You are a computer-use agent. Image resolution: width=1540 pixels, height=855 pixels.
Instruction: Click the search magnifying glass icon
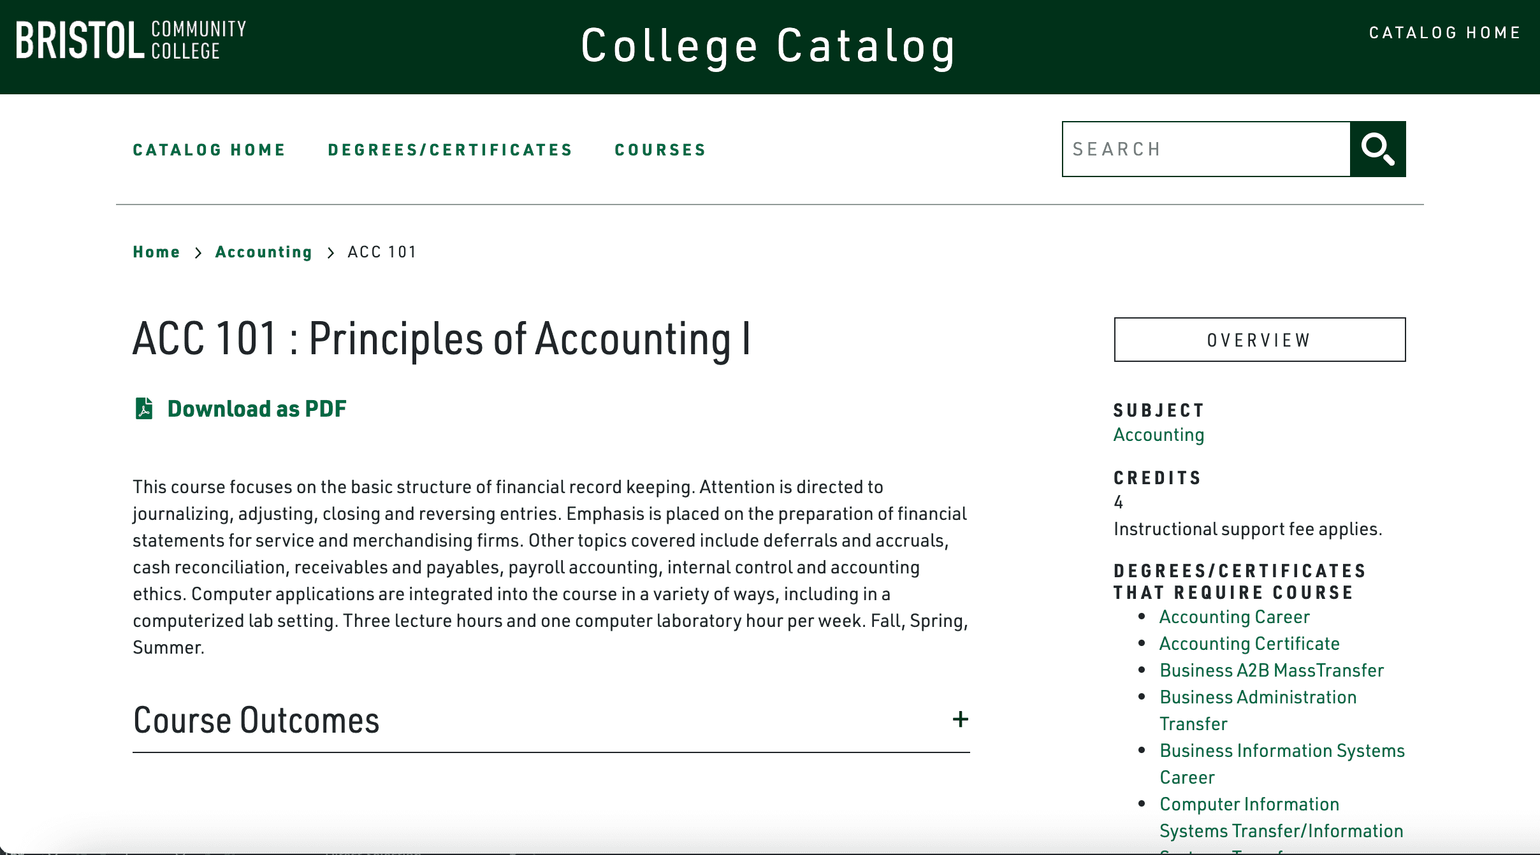click(x=1378, y=148)
